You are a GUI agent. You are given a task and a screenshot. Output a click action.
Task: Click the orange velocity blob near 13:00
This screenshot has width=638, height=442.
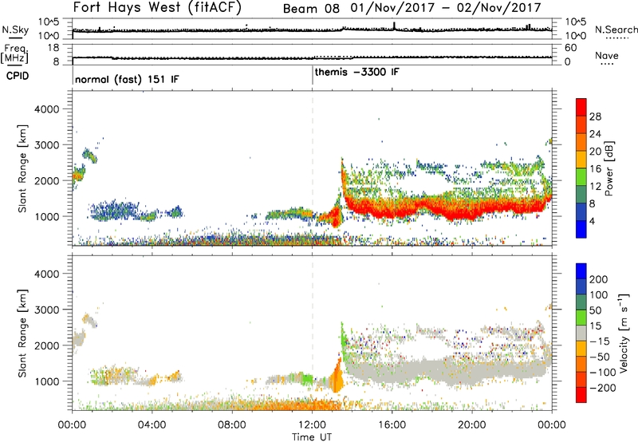(x=337, y=377)
